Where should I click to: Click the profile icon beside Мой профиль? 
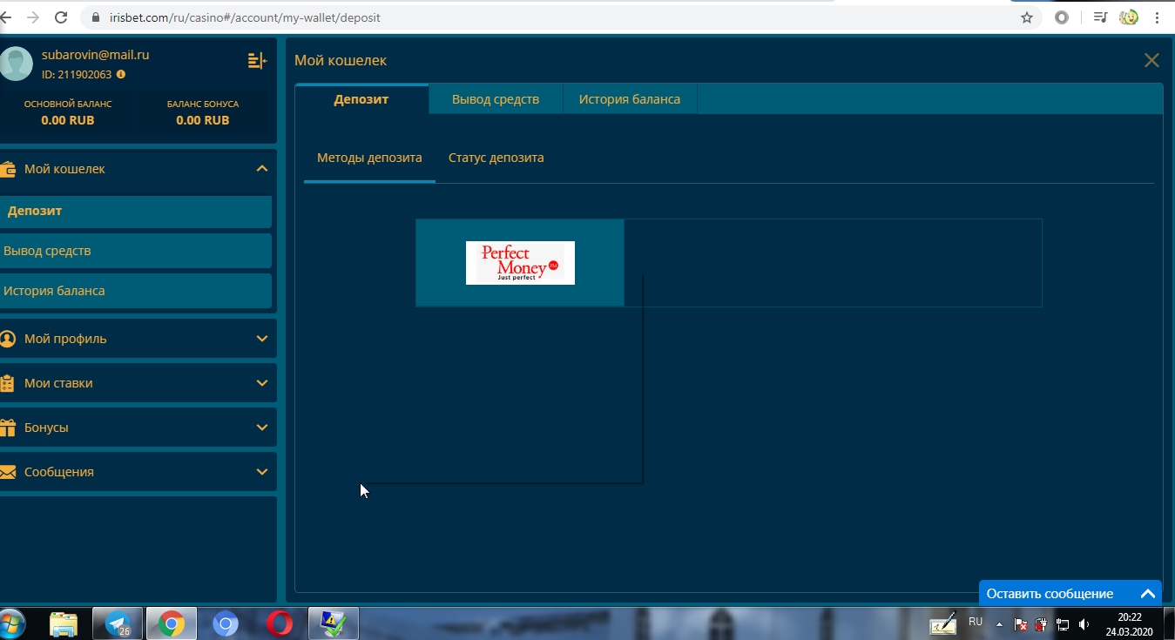point(8,339)
